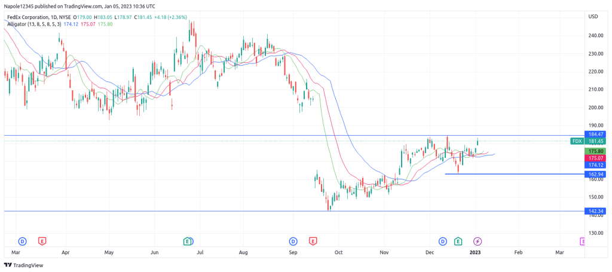Open the dividend marker after Dec
The height and width of the screenshot is (272, 612).
coord(443,242)
